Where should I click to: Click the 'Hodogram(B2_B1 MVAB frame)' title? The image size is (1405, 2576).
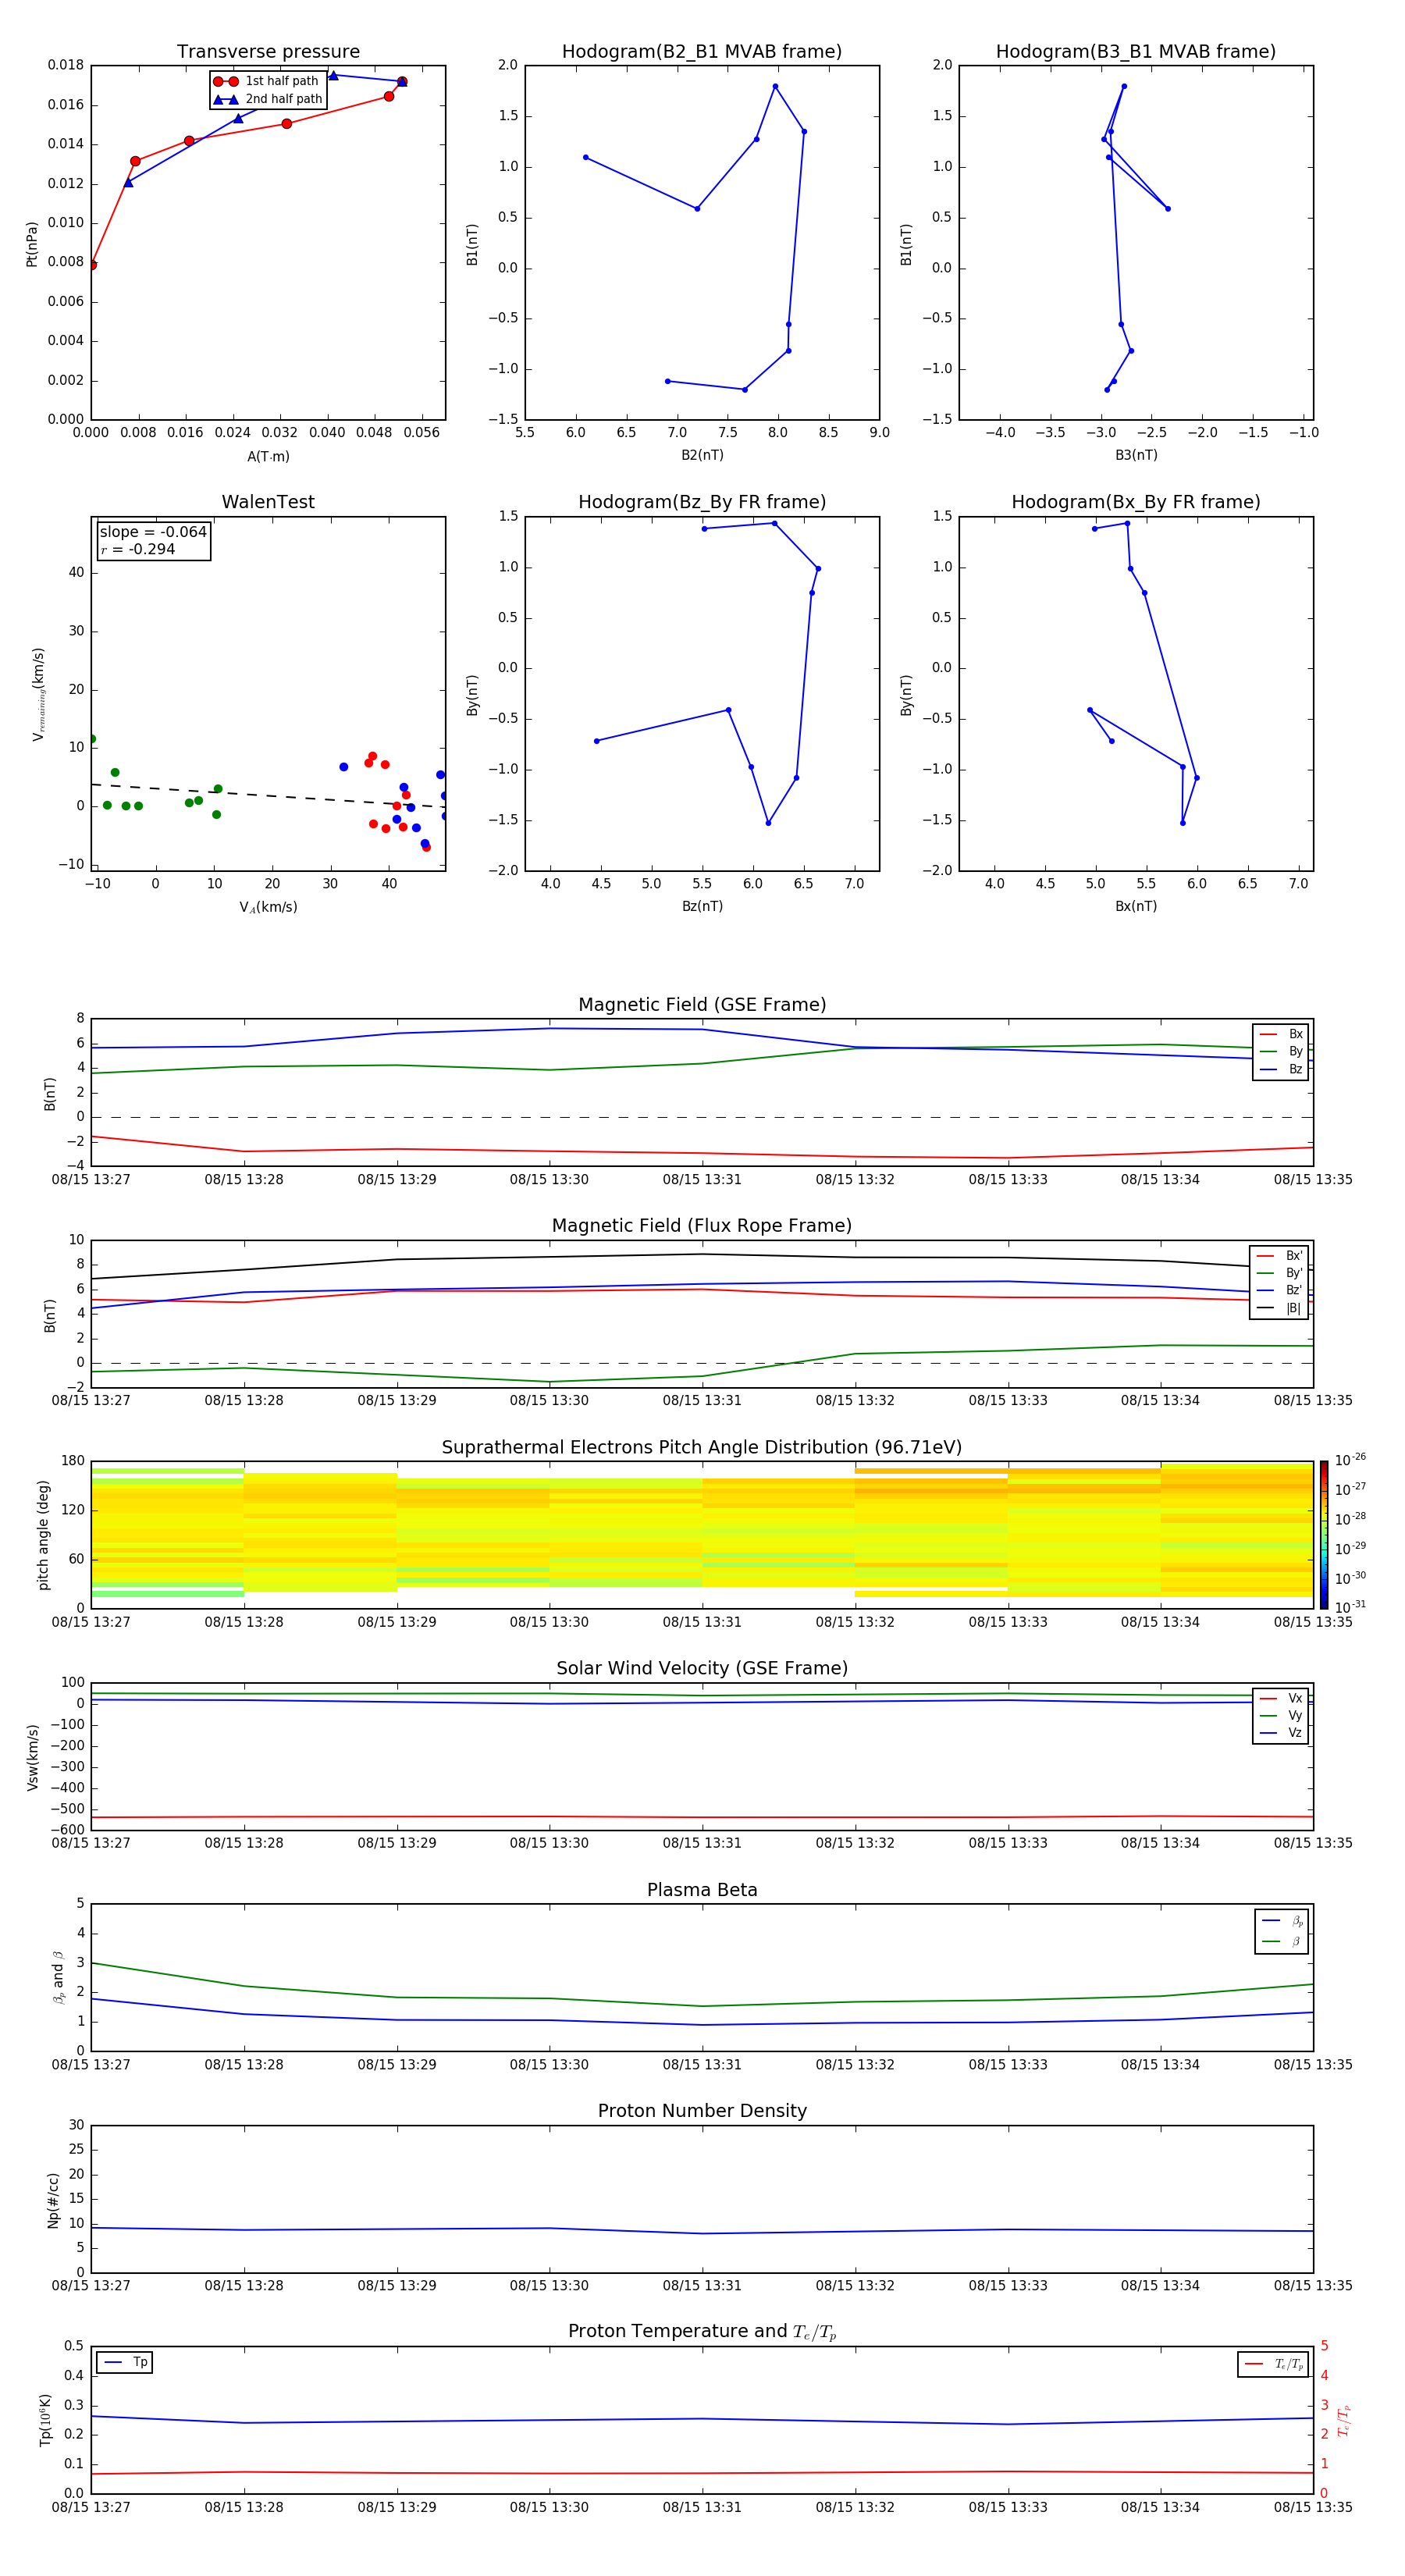(x=702, y=52)
